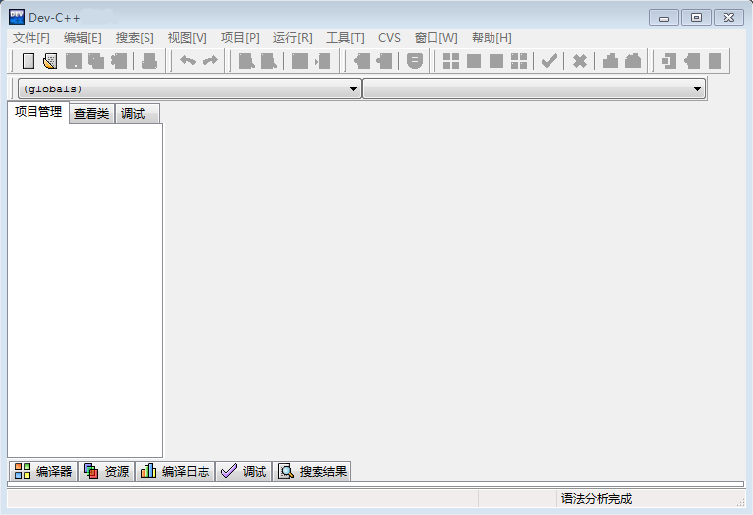
Task: Open the 调试 bottom tab with checkmark
Action: coord(244,471)
